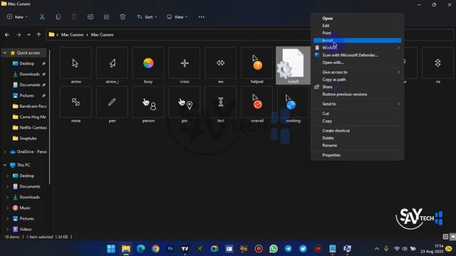Choose Open in context menu
Screen dimensions: 456x256
pos(358,18)
